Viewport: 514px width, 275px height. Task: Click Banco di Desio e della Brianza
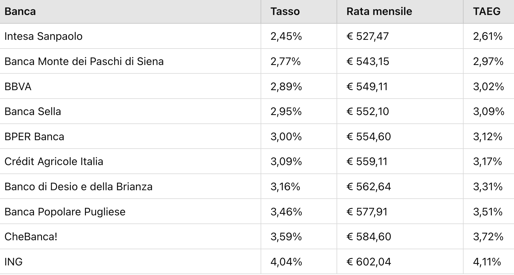(x=78, y=187)
